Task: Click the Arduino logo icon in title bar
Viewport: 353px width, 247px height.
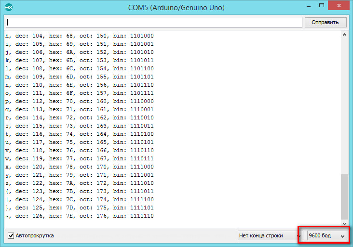Action: [9, 7]
